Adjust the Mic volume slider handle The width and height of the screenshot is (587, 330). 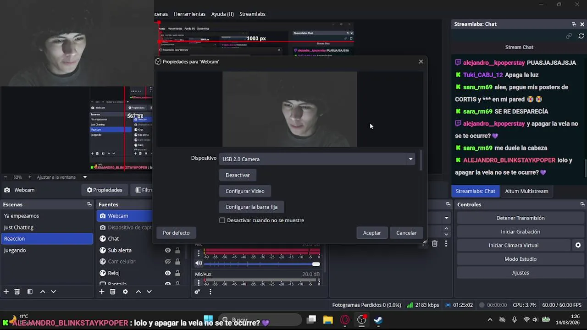click(316, 264)
